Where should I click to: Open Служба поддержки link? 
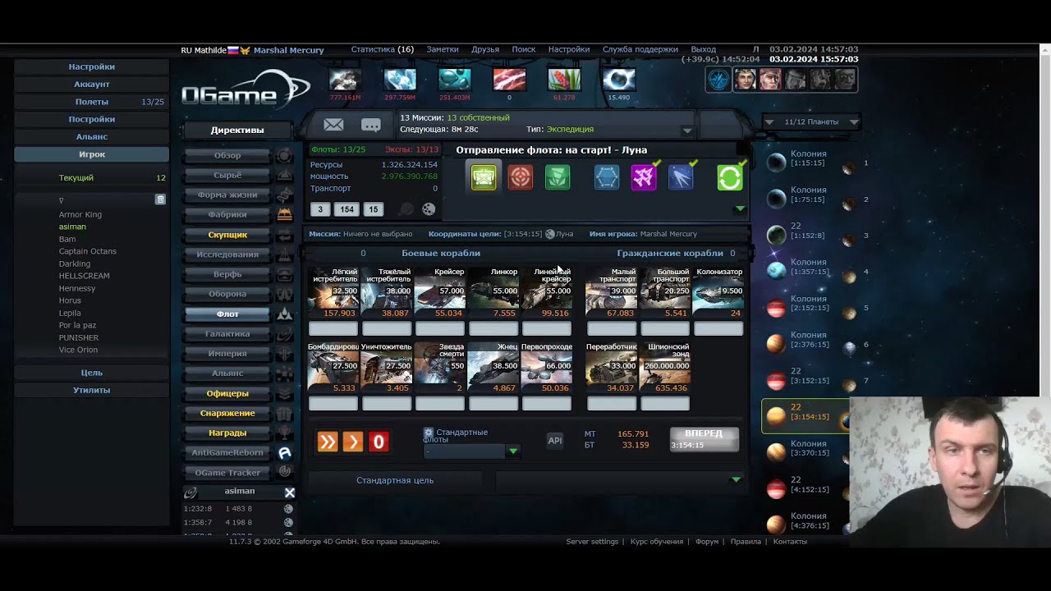(x=640, y=49)
